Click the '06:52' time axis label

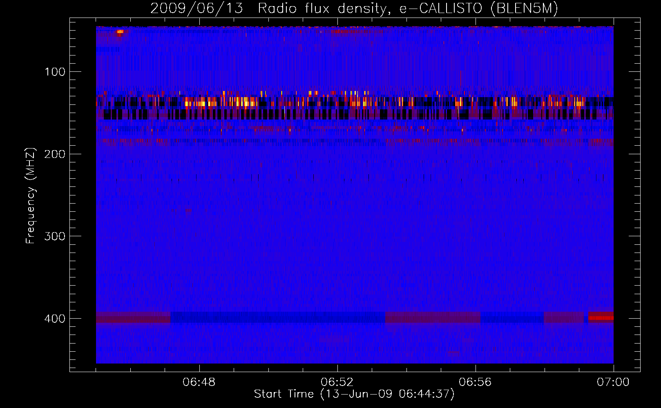337,382
